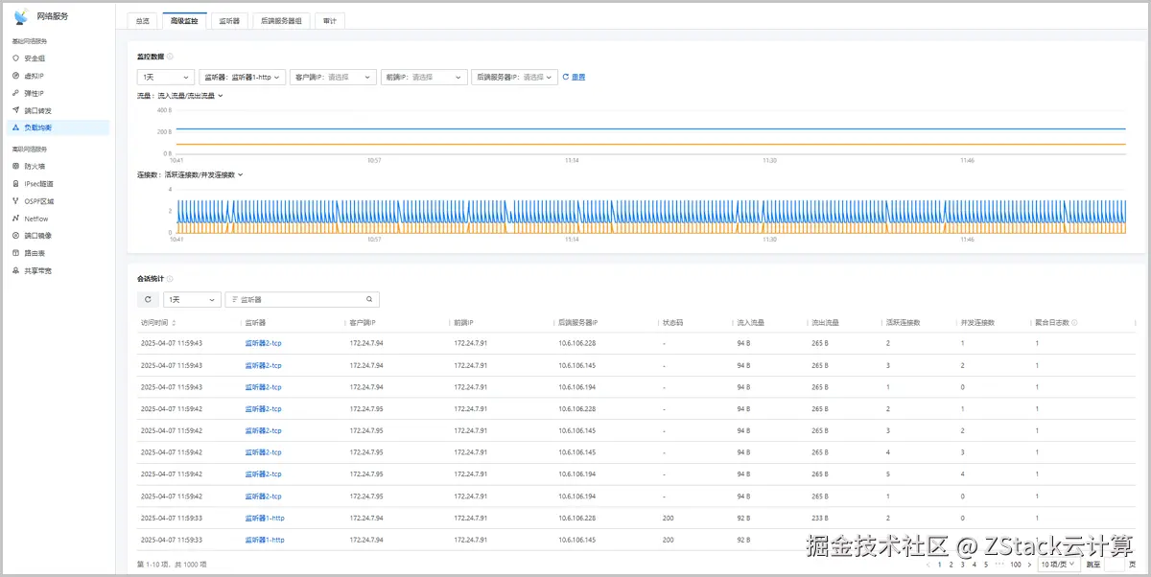Click the 流入流量 column header
Image resolution: width=1151 pixels, height=577 pixels.
(x=751, y=323)
